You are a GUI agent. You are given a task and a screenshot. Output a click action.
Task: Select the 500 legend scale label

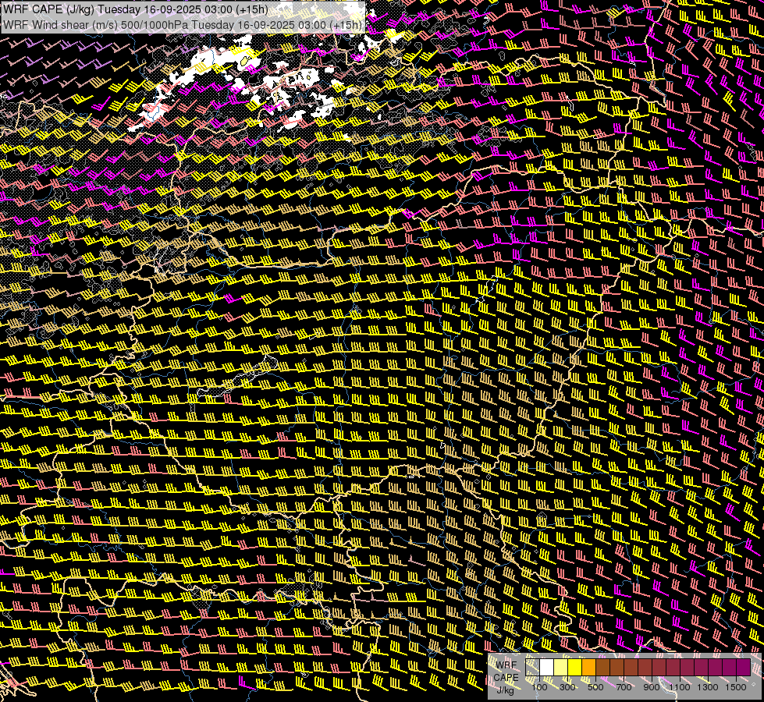(595, 687)
